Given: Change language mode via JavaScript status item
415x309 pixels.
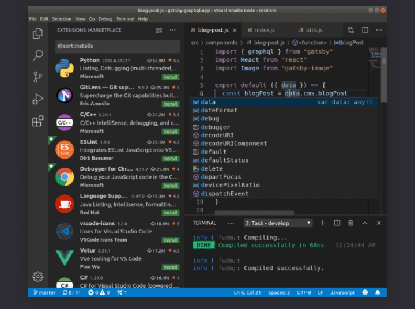Looking at the screenshot, I should [x=342, y=292].
